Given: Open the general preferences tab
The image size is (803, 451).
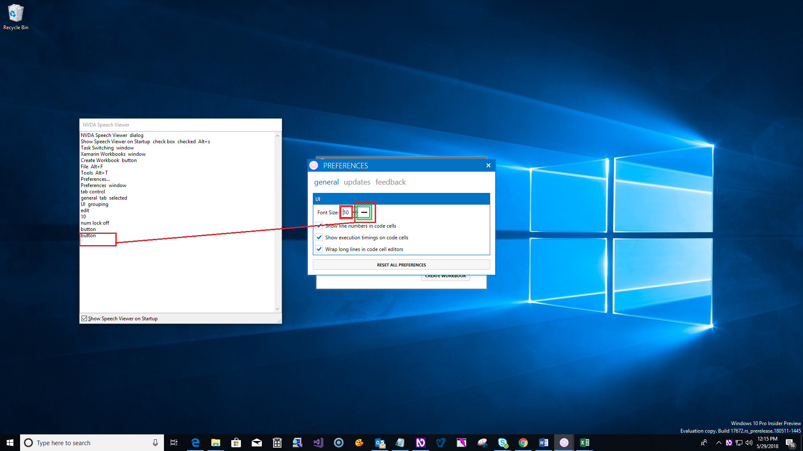Looking at the screenshot, I should click(x=326, y=182).
